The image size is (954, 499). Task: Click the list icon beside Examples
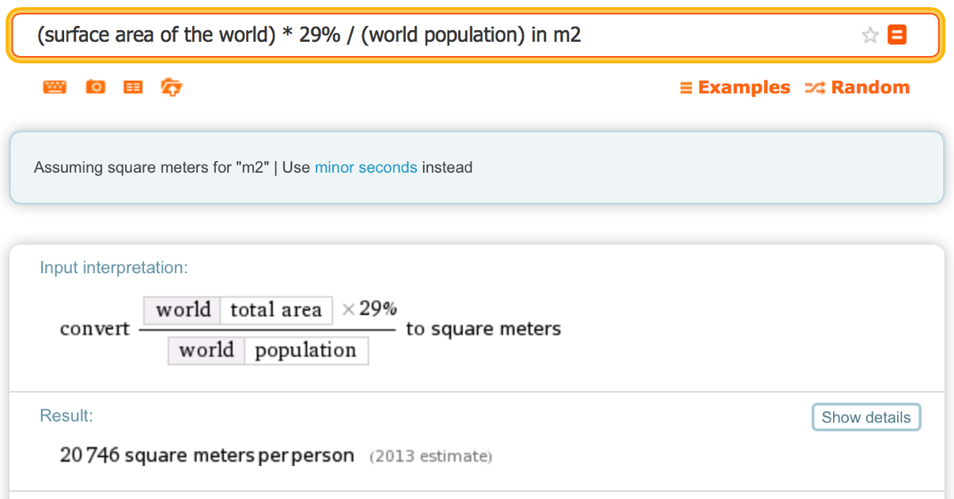pos(686,88)
